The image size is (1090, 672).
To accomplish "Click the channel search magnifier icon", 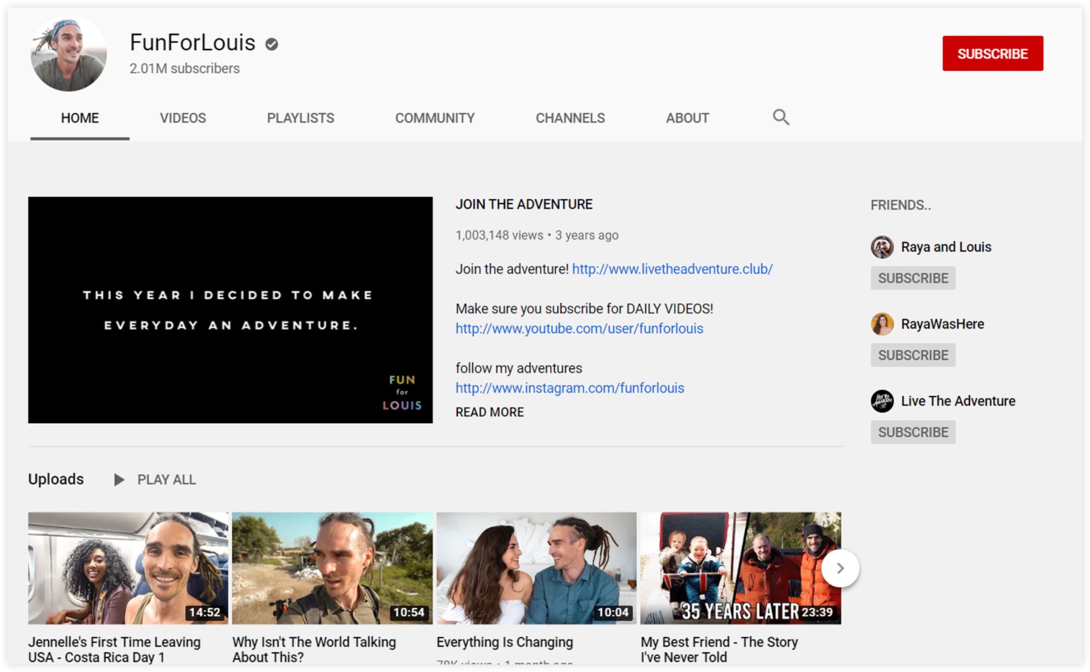I will (x=781, y=117).
